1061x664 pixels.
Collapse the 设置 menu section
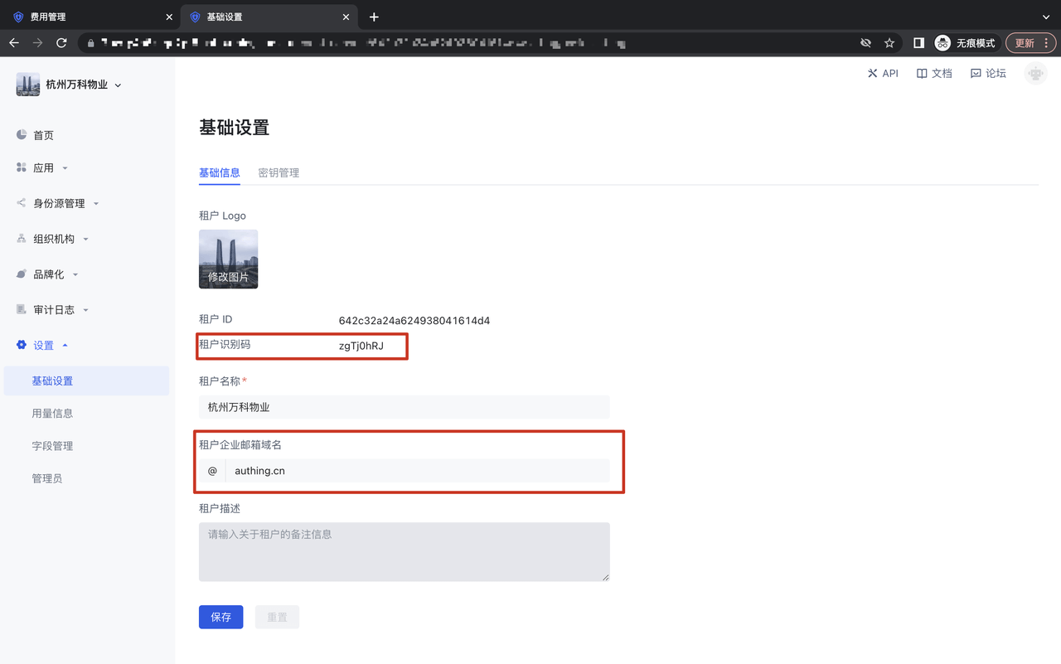tap(65, 346)
